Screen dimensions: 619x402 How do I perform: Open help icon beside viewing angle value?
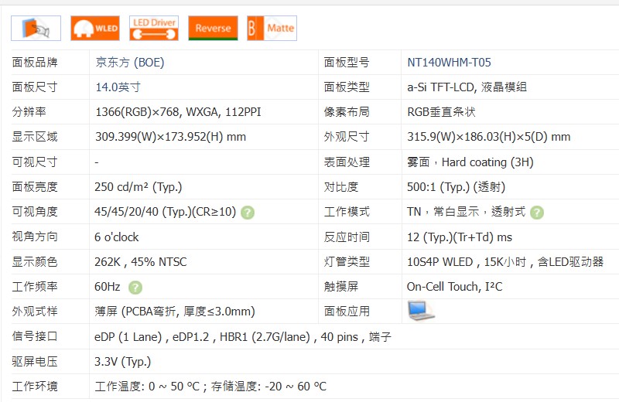pyautogui.click(x=248, y=212)
